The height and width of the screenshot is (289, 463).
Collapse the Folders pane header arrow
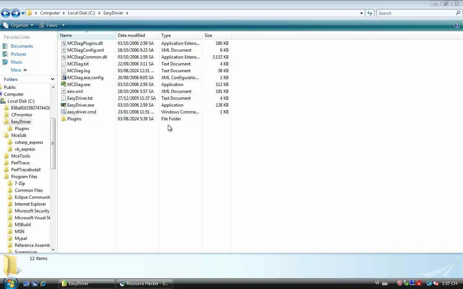click(52, 79)
